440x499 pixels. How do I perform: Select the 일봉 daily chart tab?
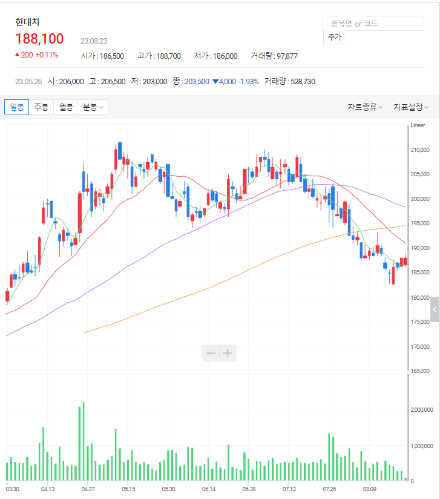pyautogui.click(x=16, y=107)
